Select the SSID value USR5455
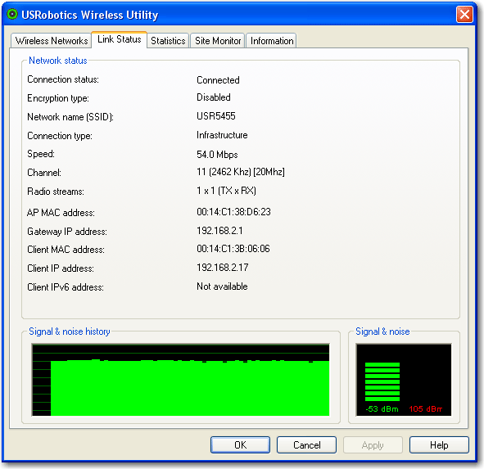484x469 pixels. point(216,116)
